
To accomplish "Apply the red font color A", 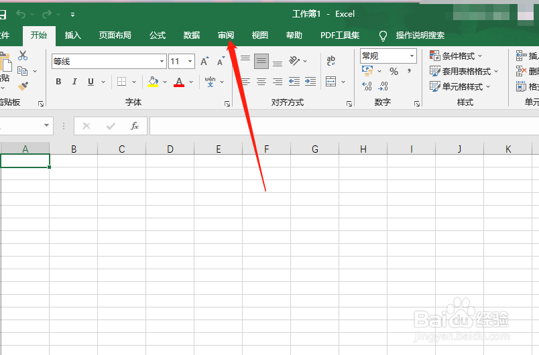I will tap(179, 82).
